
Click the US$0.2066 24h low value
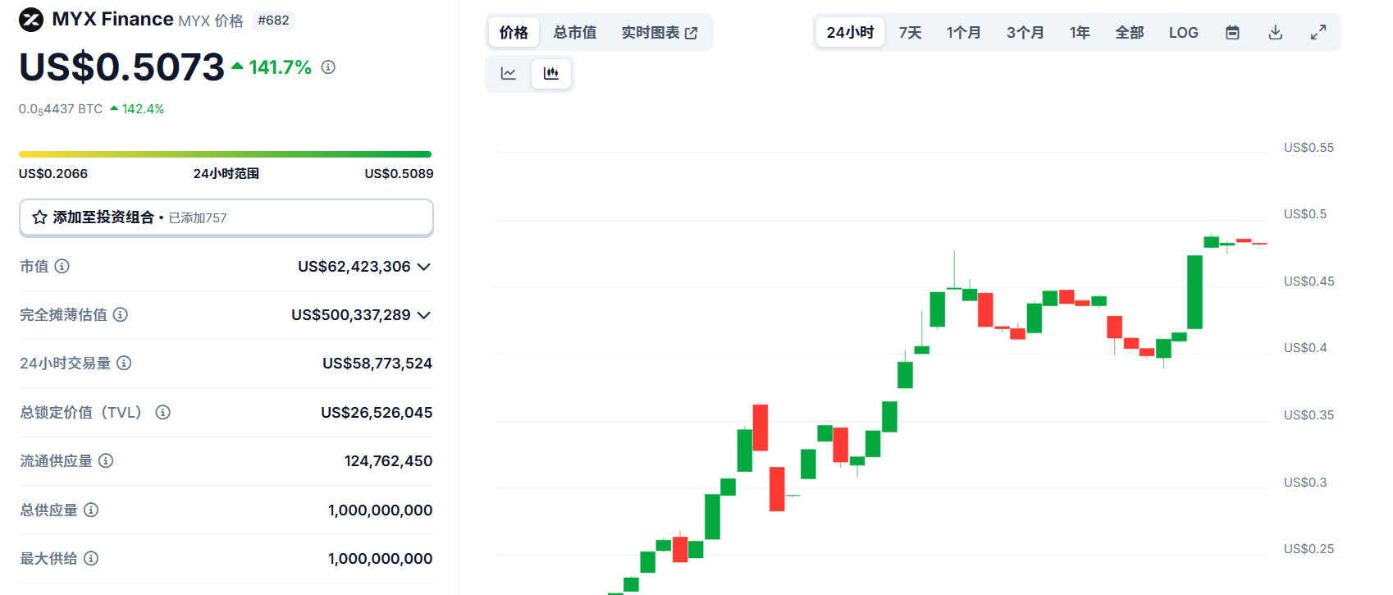tap(53, 174)
